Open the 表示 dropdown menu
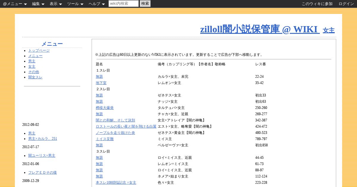Image resolution: width=357 pixels, height=187 pixels. coord(56,4)
